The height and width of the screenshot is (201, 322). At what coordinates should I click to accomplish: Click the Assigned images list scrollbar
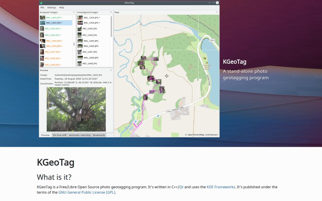click(x=74, y=44)
